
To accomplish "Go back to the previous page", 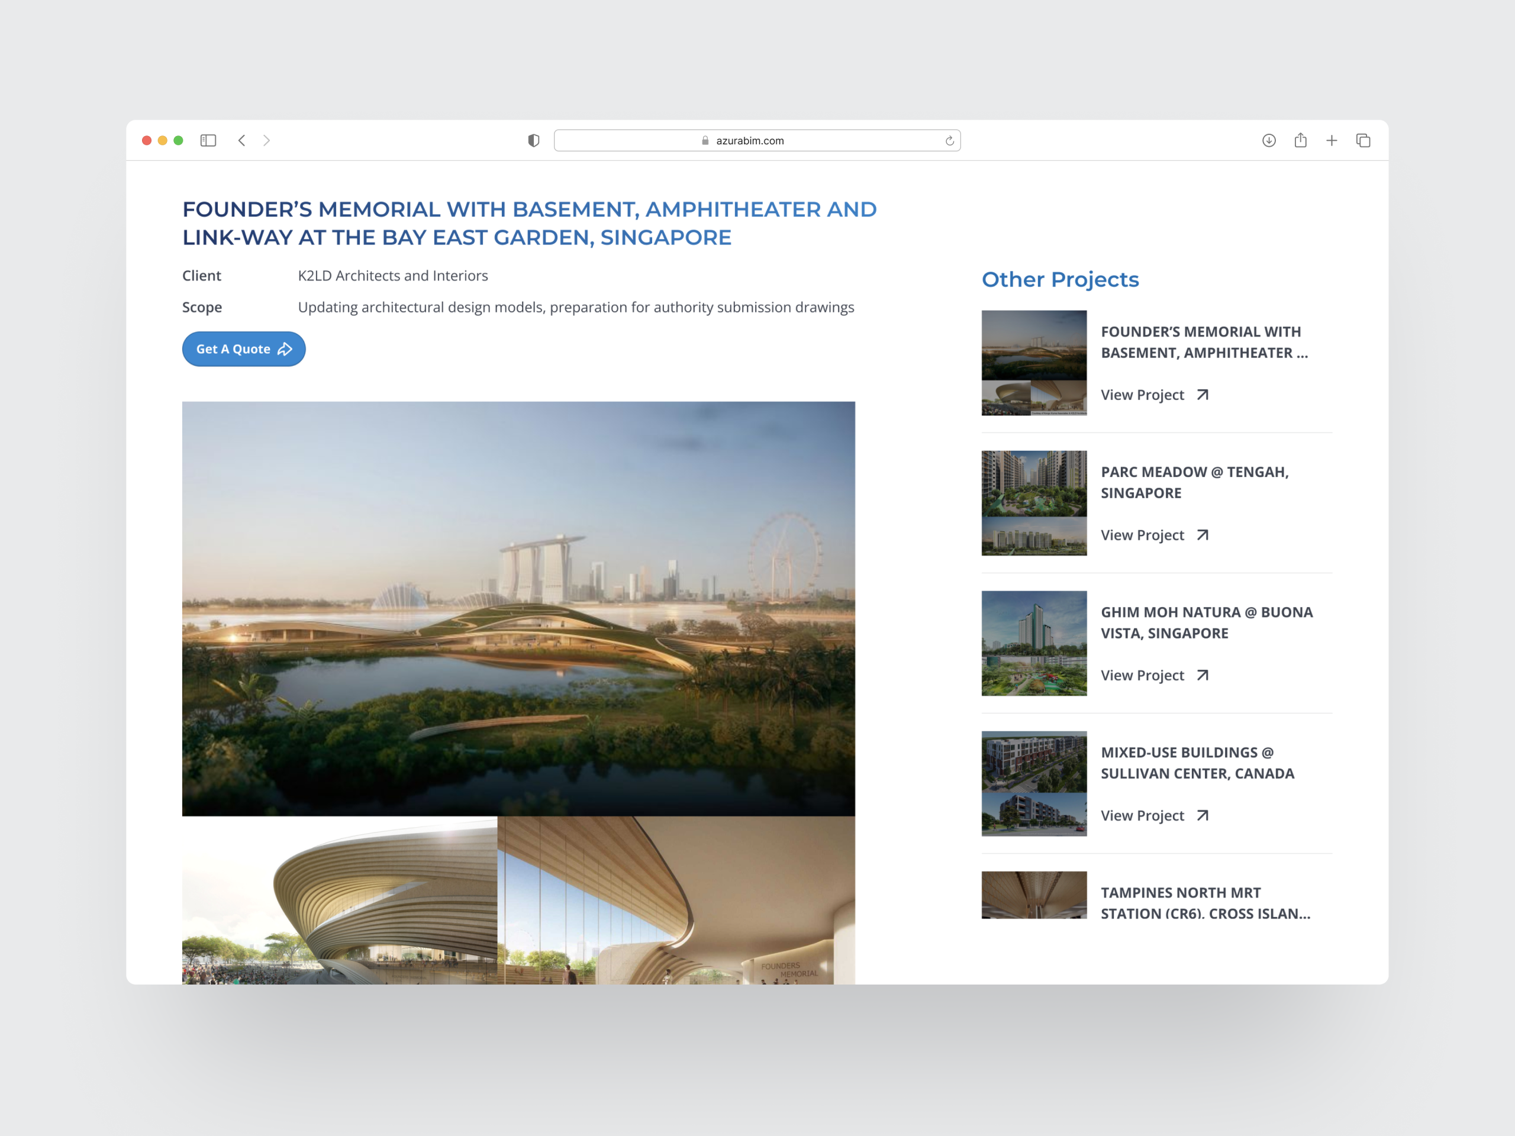I will point(242,140).
